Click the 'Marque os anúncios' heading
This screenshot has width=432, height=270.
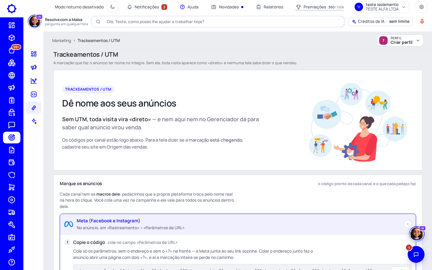coord(81,184)
